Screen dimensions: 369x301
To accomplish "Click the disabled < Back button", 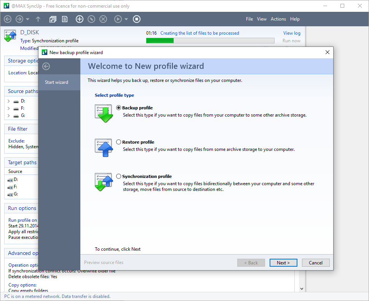I will coord(251,263).
